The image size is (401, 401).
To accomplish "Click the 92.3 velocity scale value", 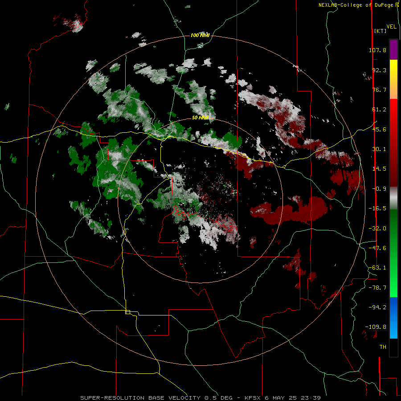I will point(379,70).
